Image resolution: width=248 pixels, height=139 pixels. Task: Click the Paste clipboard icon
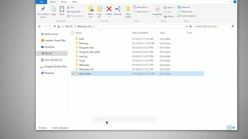(62, 9)
